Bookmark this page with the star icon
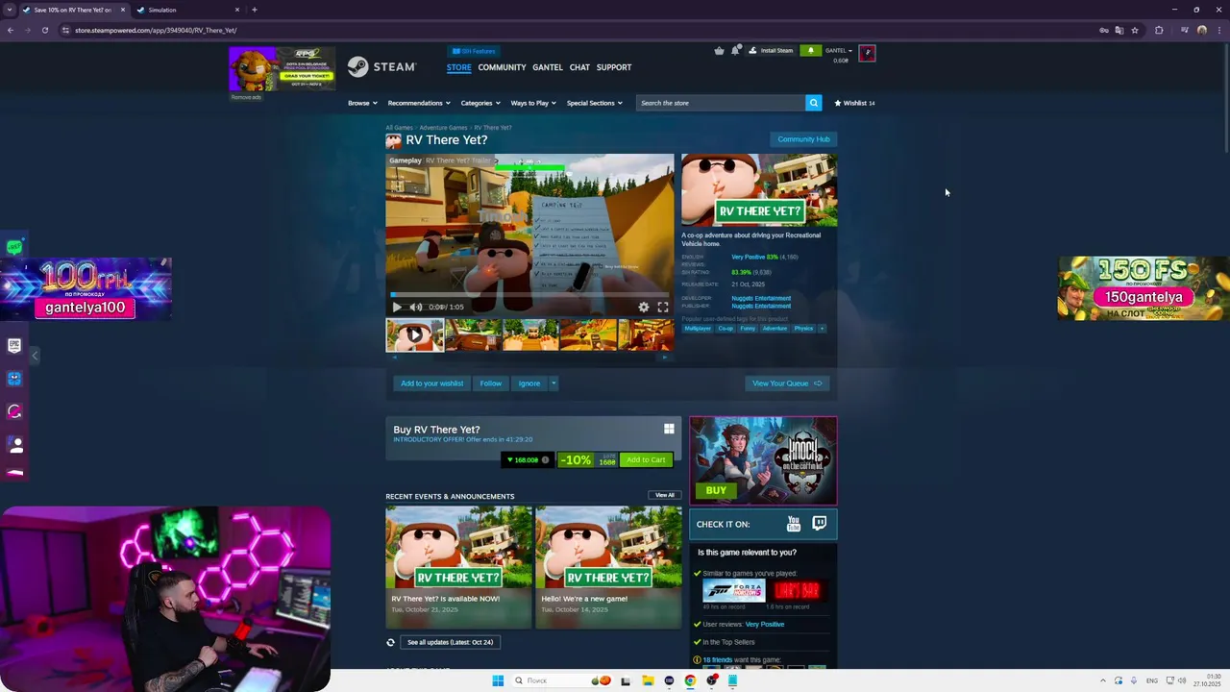 pos(1135,30)
